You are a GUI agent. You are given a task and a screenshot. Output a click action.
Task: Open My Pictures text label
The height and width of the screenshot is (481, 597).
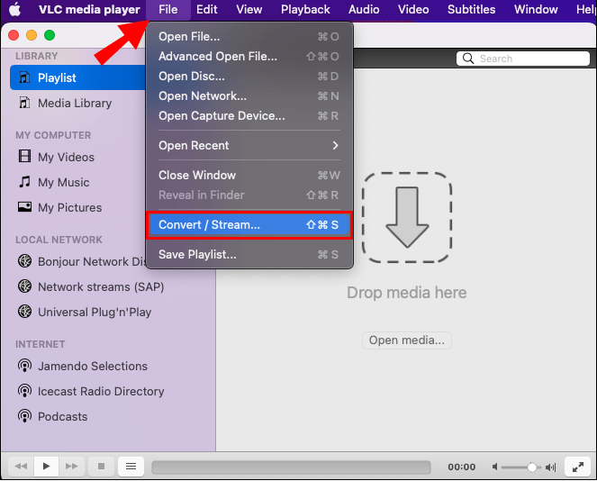click(69, 207)
